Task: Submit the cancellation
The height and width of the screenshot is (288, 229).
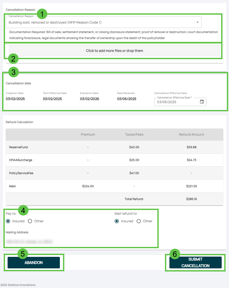Action: coord(195,262)
